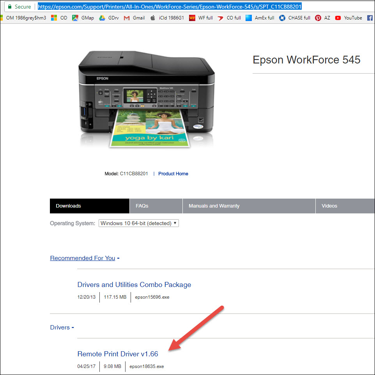
Task: Click the Epson WorkForce 545 heading
Action: tap(306, 60)
